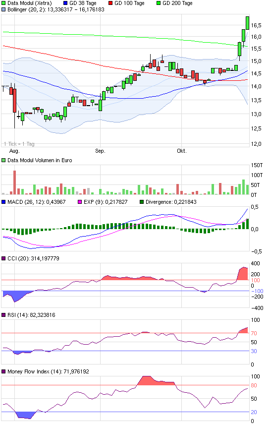The width and height of the screenshot is (270, 425).
Task: Click the Data Modul Volumen in Euro title
Action: [x=40, y=160]
